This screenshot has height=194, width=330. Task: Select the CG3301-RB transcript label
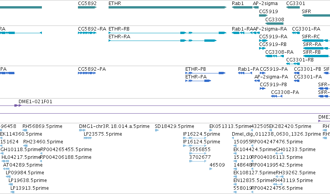pyautogui.click(x=300, y=60)
